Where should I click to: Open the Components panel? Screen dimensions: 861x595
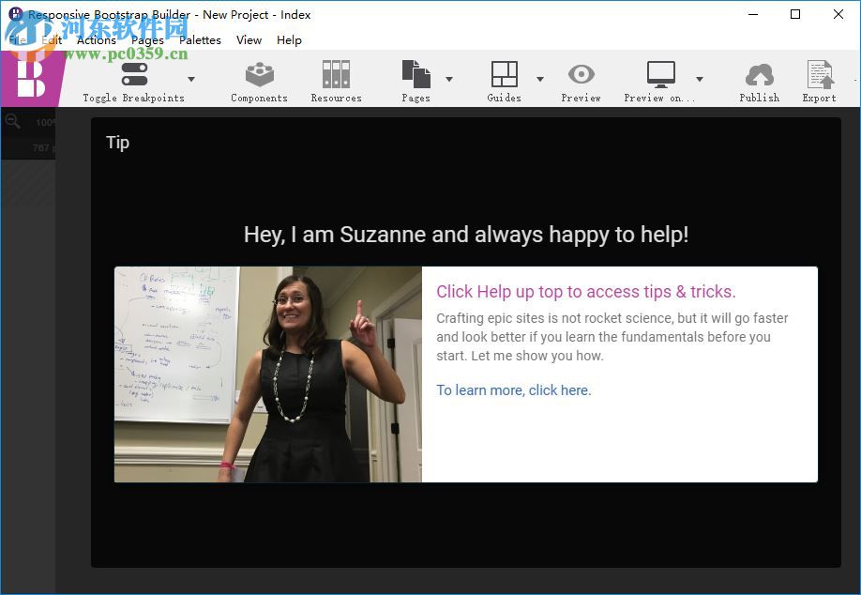[x=259, y=75]
